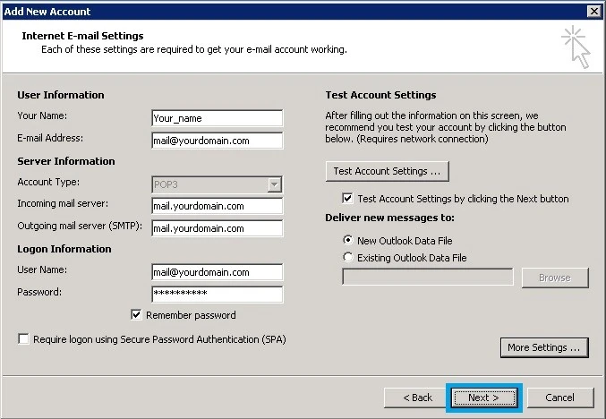Click the wizard cursor icon in header
Viewport: 606px width, 419px height.
point(576,47)
